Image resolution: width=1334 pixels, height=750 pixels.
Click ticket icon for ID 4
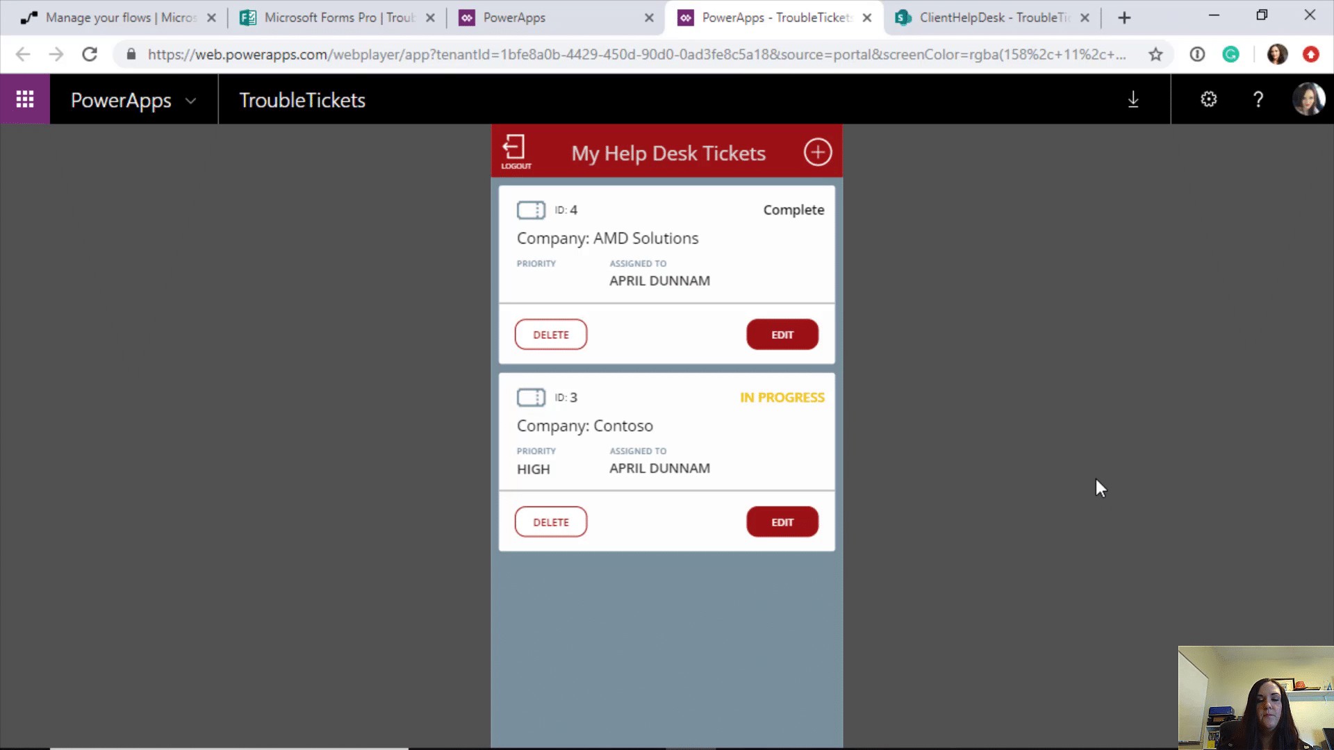tap(531, 210)
